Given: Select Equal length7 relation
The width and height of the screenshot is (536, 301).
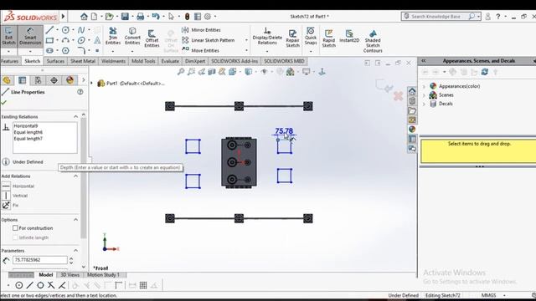Looking at the screenshot, I should [28, 139].
